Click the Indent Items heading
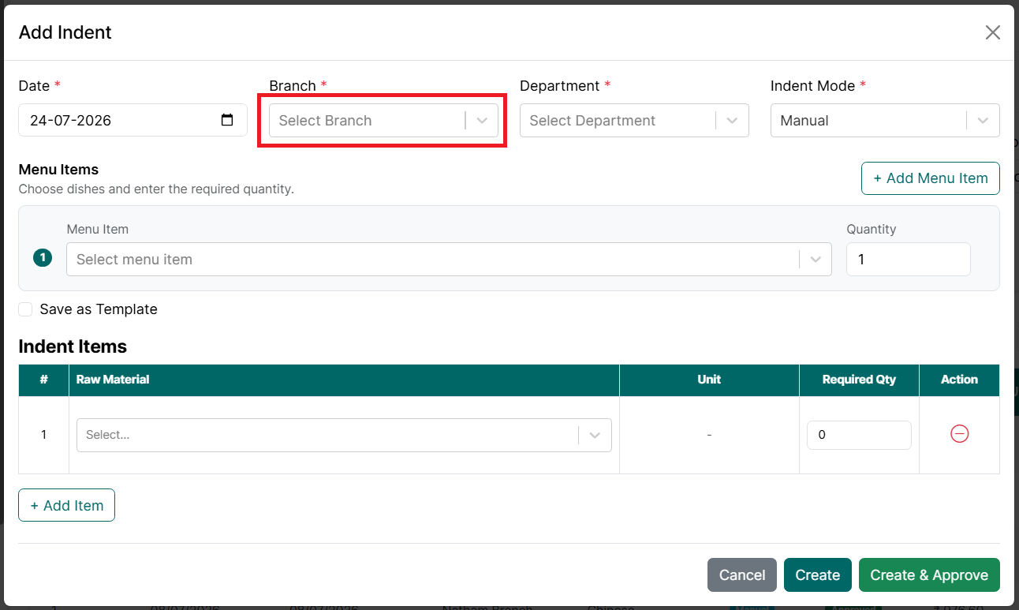This screenshot has width=1019, height=610. coord(73,346)
